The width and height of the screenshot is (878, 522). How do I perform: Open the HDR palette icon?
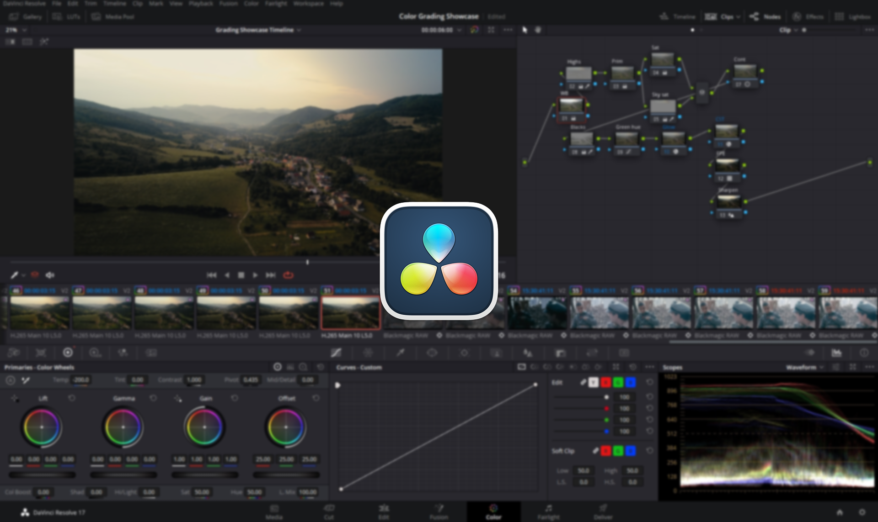tap(95, 353)
